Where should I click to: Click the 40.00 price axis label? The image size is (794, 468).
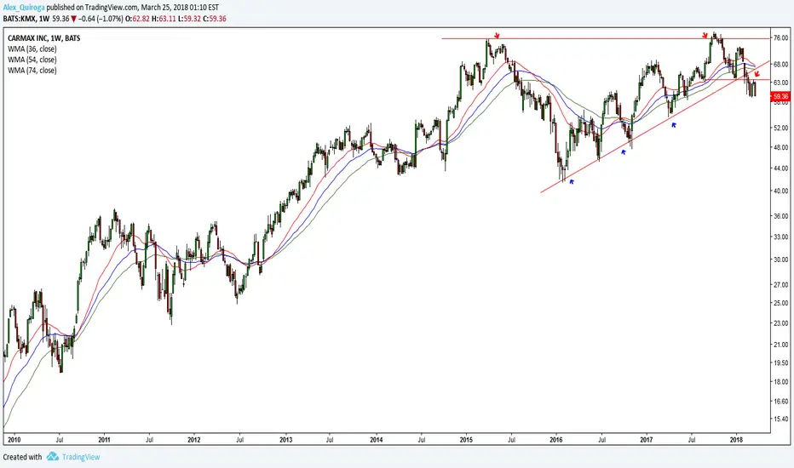click(x=781, y=191)
